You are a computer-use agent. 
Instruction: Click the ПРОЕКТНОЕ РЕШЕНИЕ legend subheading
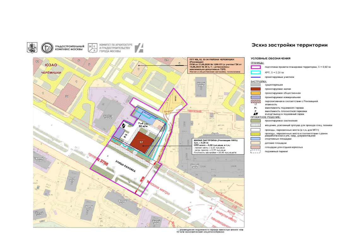pos(266,117)
